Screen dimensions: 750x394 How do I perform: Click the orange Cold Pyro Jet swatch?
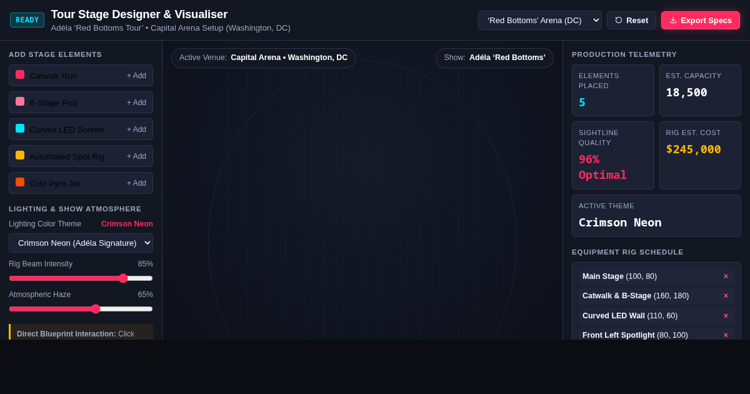pos(20,182)
